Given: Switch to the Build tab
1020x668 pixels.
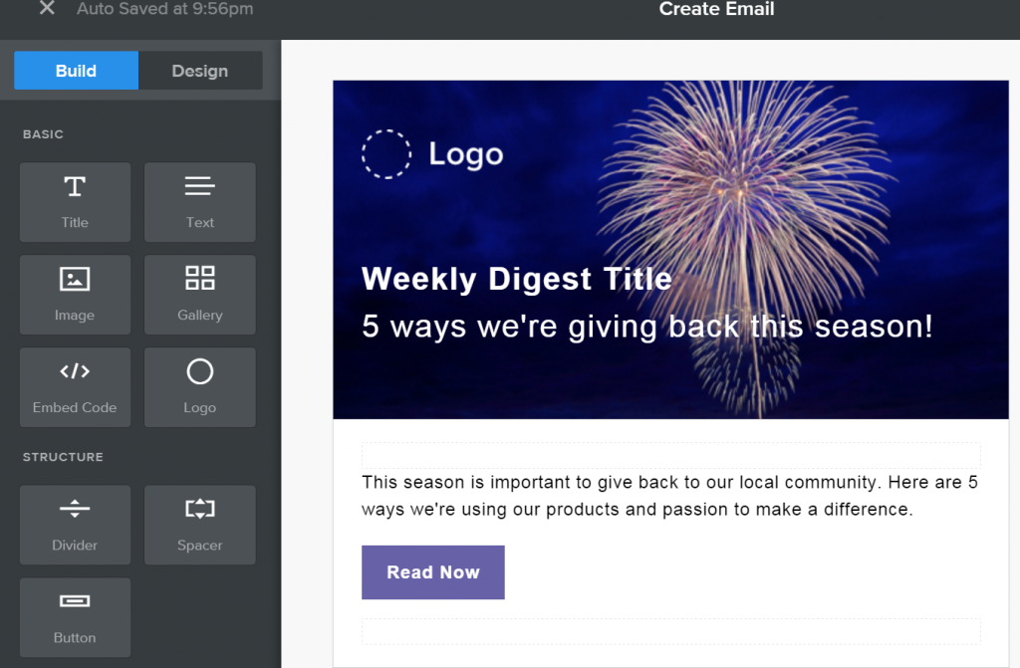Looking at the screenshot, I should click(76, 71).
